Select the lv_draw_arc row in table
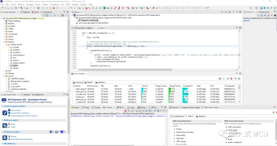Screen dimensions: 277x146 pyautogui.click(x=156, y=97)
